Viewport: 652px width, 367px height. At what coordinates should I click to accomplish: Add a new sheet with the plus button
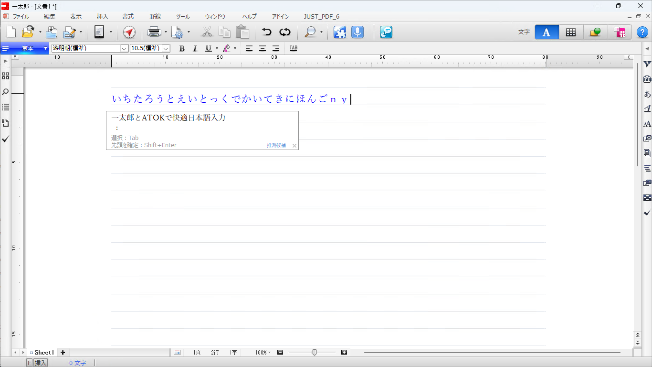pos(63,353)
